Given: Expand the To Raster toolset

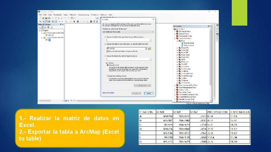Looking at the screenshot, I should pyautogui.click(x=177, y=81).
